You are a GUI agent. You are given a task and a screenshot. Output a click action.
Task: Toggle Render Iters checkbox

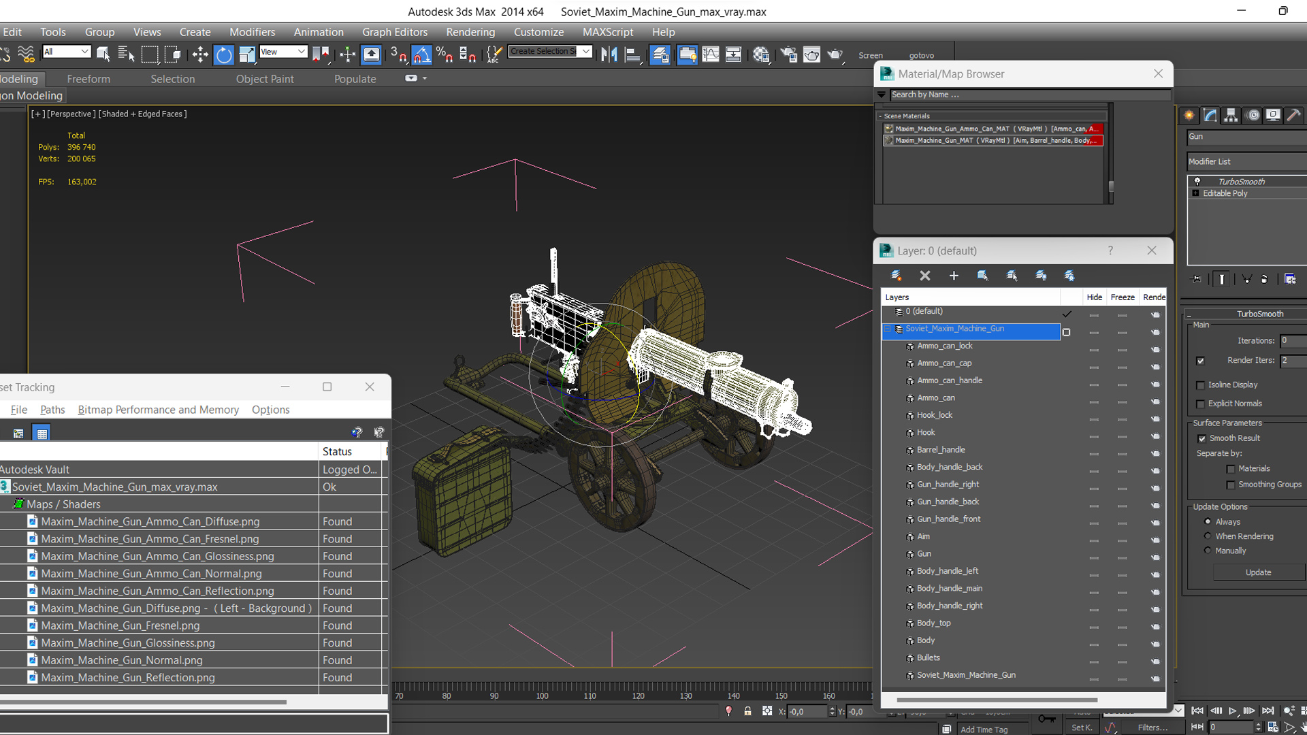(1201, 361)
